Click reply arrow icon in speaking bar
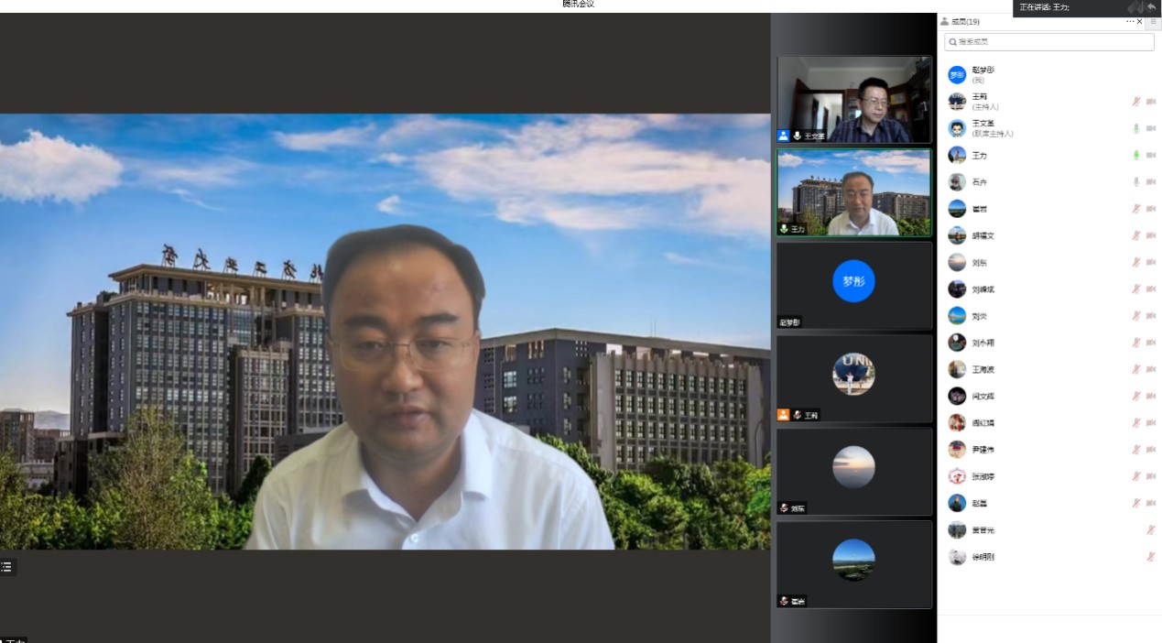1162x643 pixels. (1151, 7)
